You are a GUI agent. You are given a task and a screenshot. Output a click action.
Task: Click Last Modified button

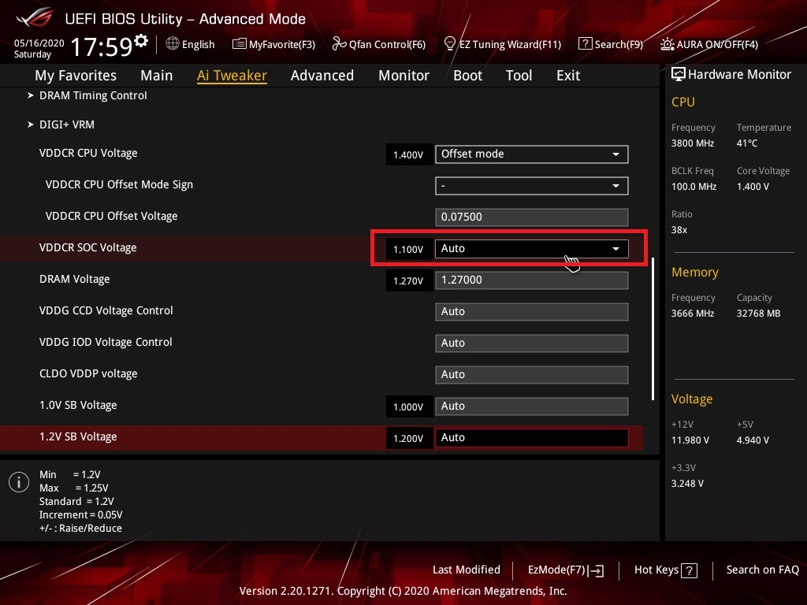coord(467,570)
